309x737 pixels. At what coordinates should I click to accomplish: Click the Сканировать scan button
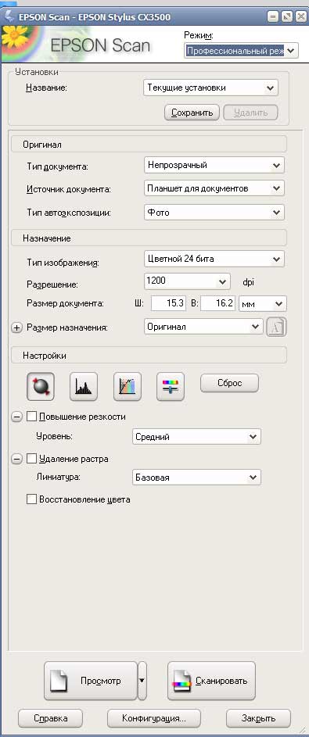point(212,681)
